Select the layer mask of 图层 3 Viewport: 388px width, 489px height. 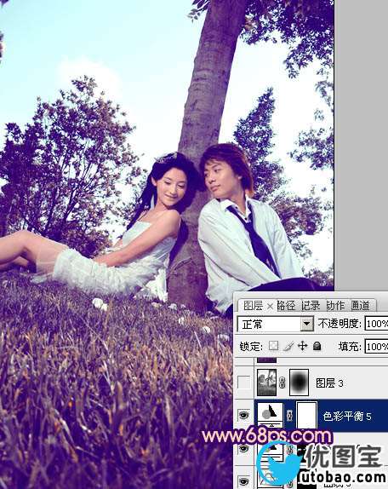pyautogui.click(x=299, y=383)
